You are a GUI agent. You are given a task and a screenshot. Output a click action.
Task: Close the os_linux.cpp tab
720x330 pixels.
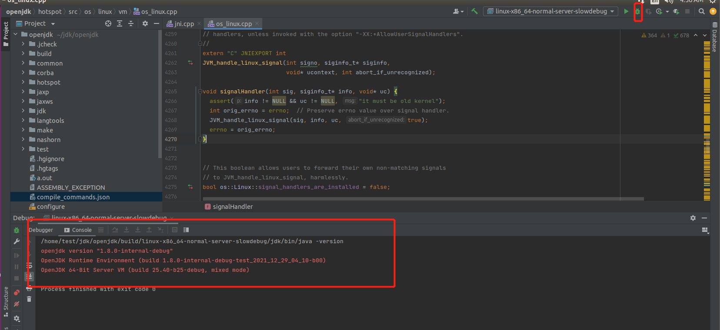tap(257, 23)
